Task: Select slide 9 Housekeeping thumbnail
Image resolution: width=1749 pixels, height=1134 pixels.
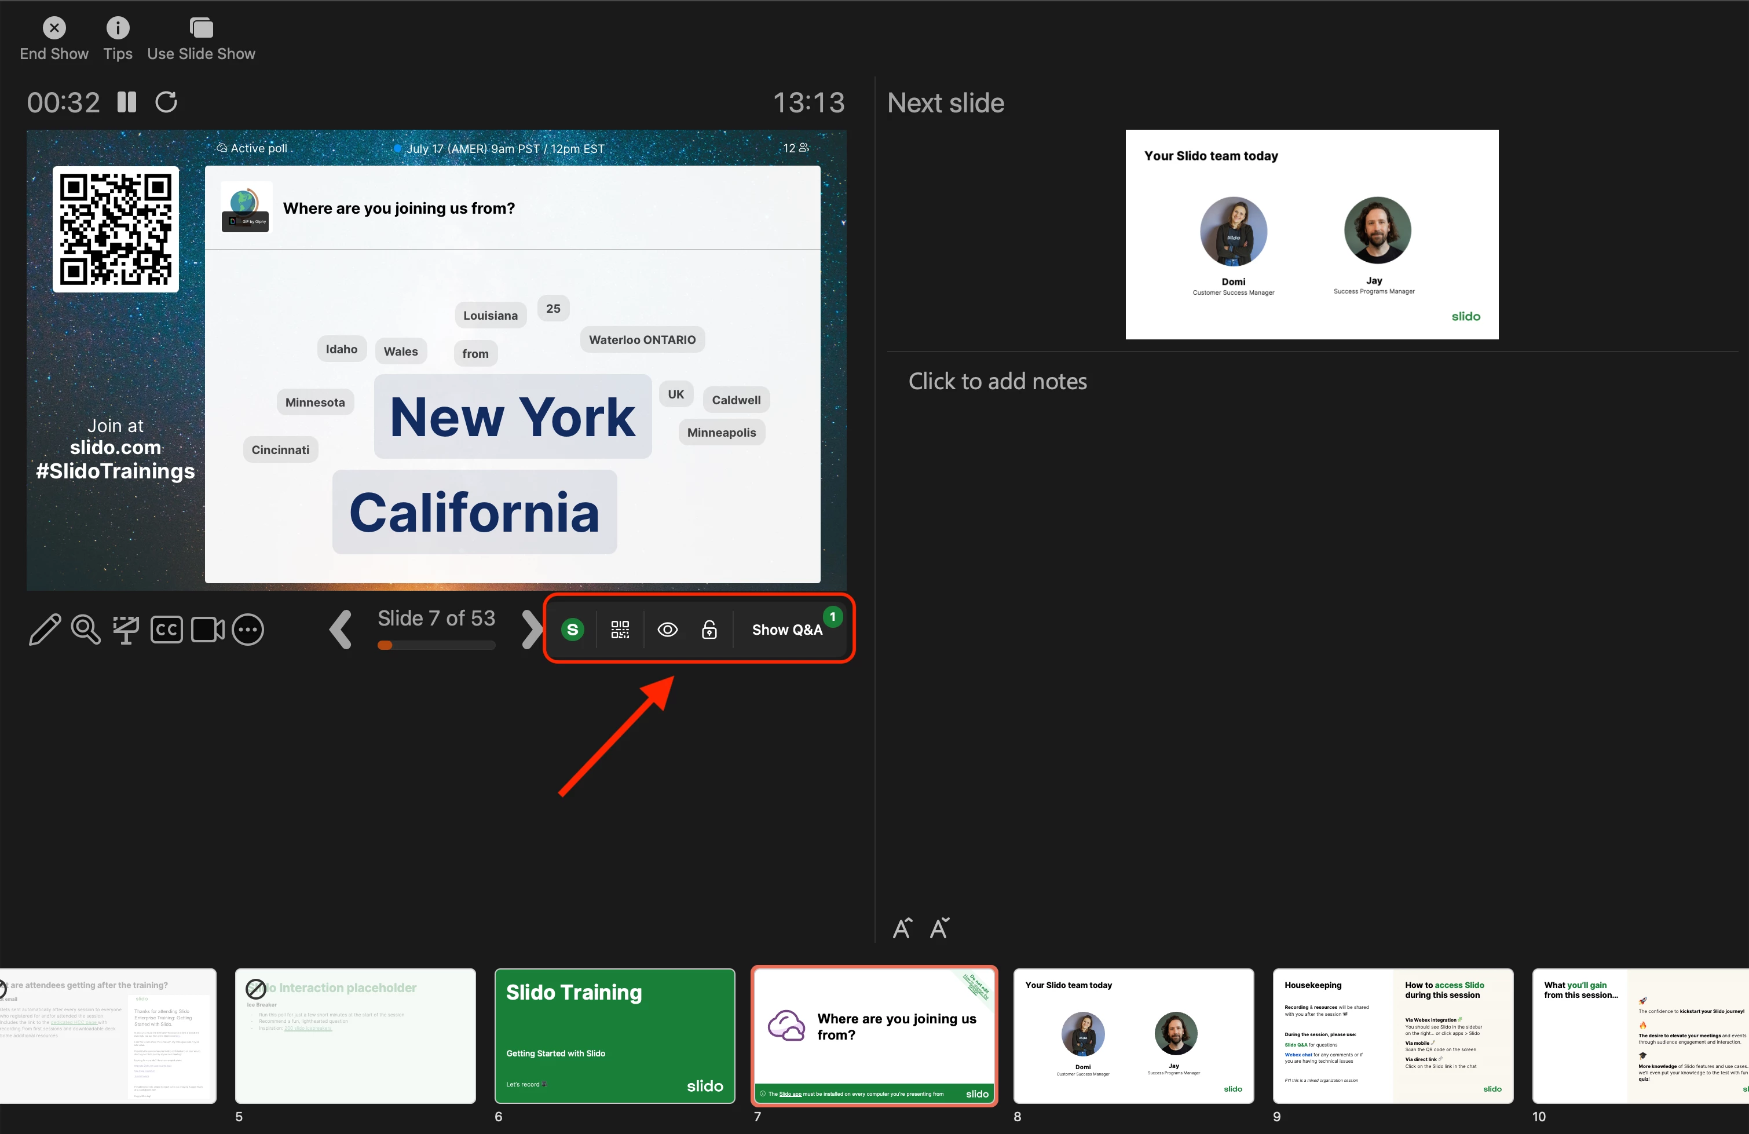Action: coord(1393,1036)
